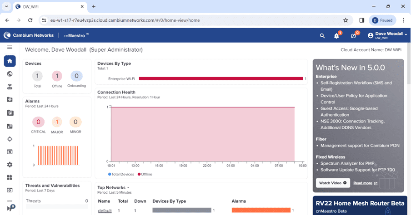Image resolution: width=411 pixels, height=215 pixels.
Task: Open a new browser tab
Action: [x=94, y=6]
